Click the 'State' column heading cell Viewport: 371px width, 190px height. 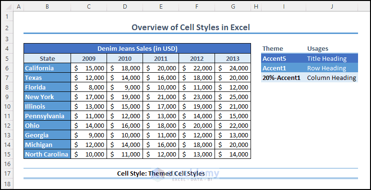[x=48, y=58]
